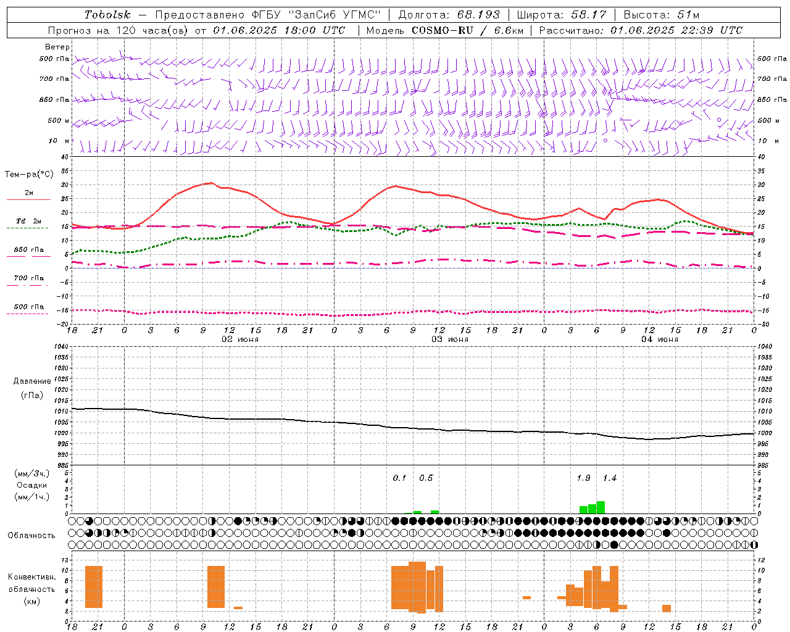The height and width of the screenshot is (632, 790).
Task: Click the "700 гПа" temperature legend entry
Action: pyautogui.click(x=29, y=278)
